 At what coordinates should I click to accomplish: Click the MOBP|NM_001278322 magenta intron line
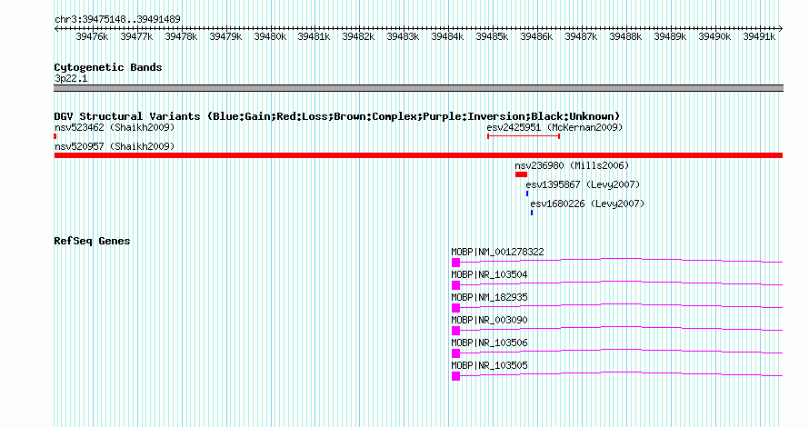coord(621,261)
